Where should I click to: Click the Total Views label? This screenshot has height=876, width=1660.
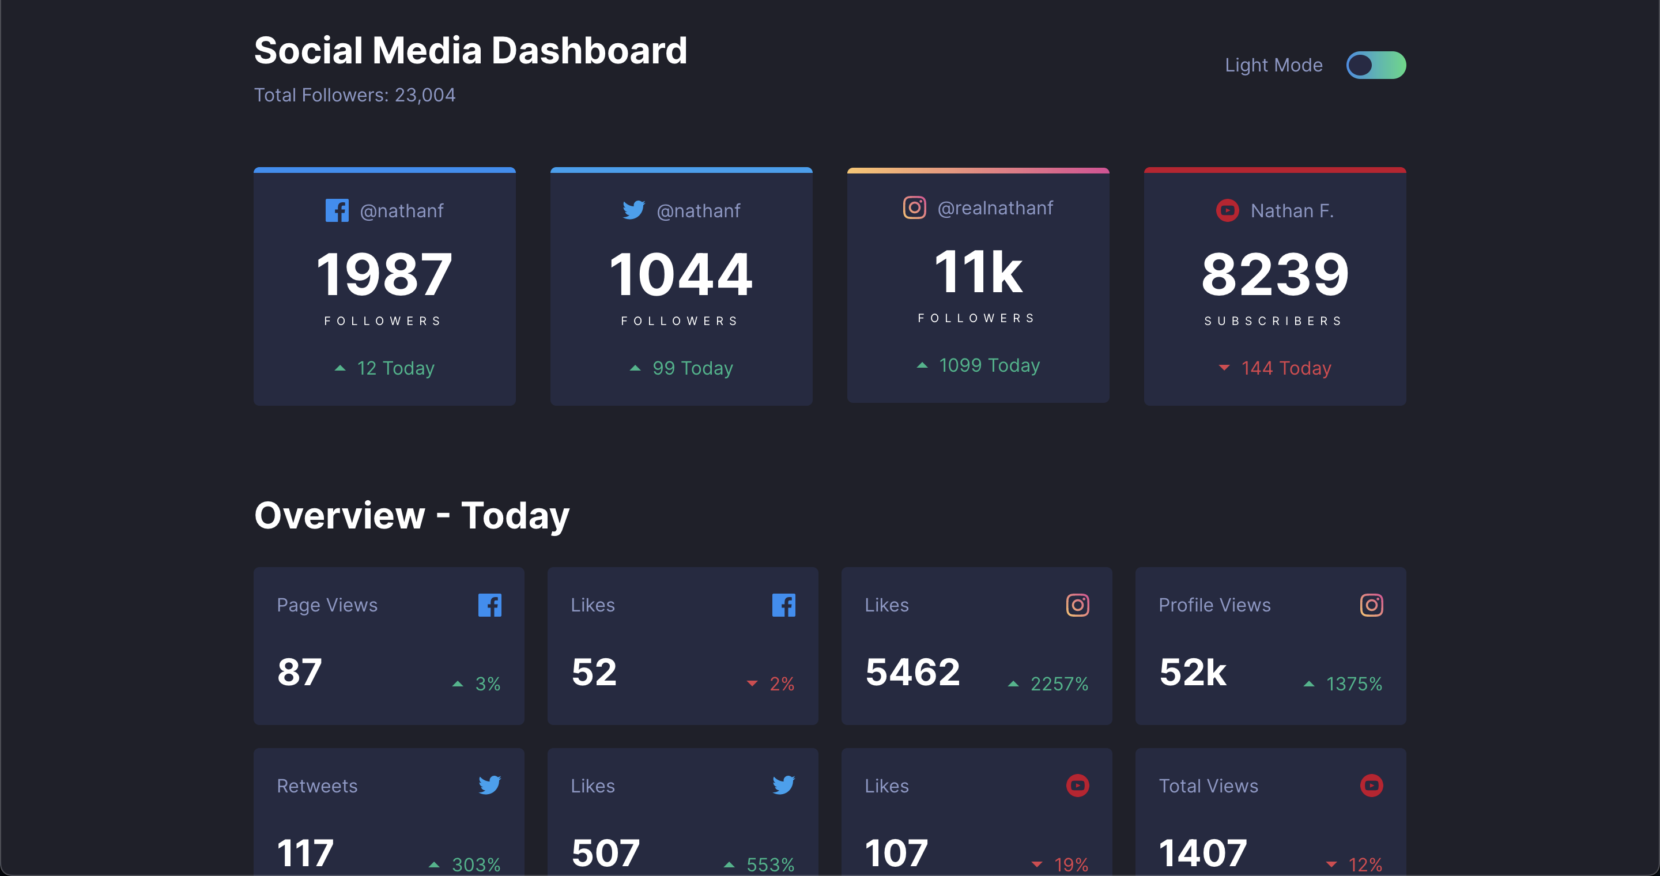coord(1208,786)
